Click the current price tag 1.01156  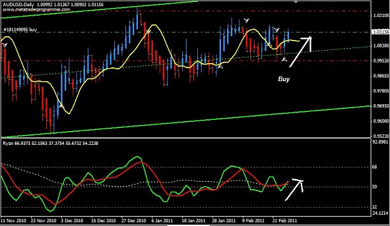[x=380, y=32]
